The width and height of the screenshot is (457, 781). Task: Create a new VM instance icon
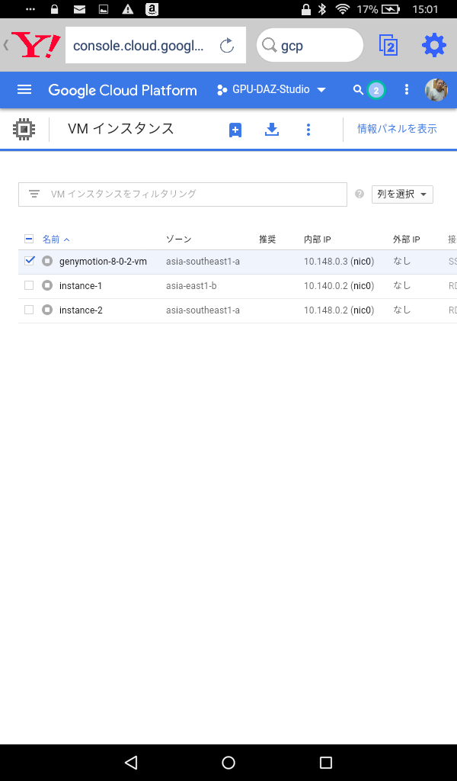coord(235,130)
